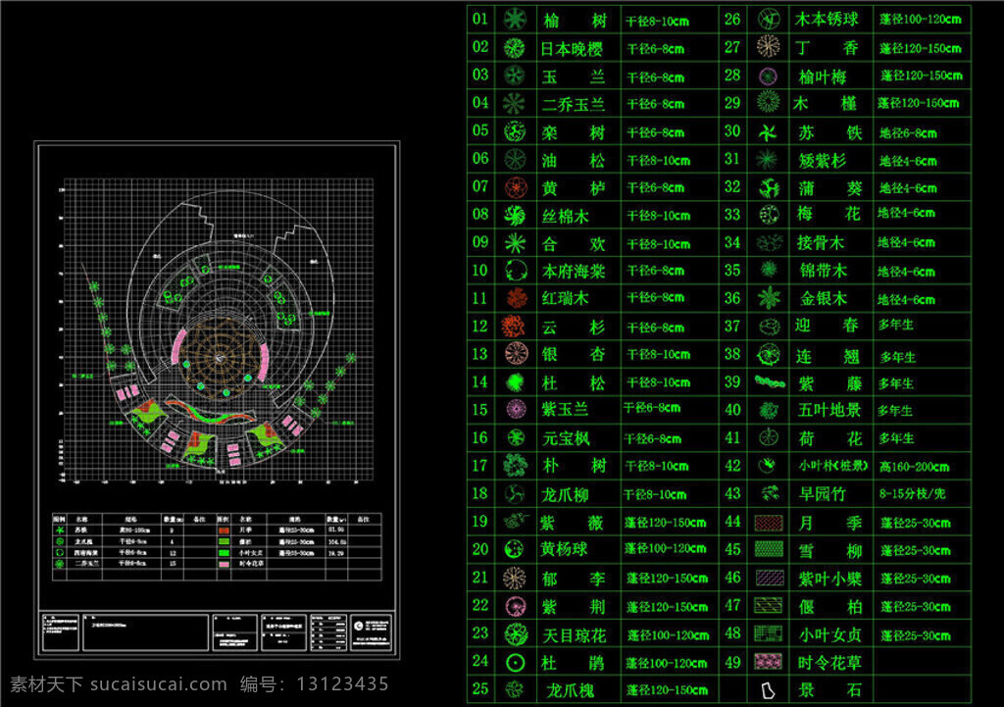Click the logo in the drawing title block
This screenshot has height=707, width=1004.
[x=359, y=627]
